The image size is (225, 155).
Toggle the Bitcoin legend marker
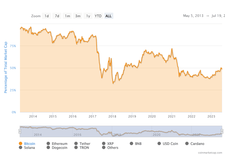click(x=20, y=144)
